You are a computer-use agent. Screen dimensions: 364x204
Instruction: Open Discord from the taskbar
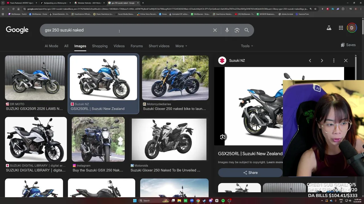[210, 201]
